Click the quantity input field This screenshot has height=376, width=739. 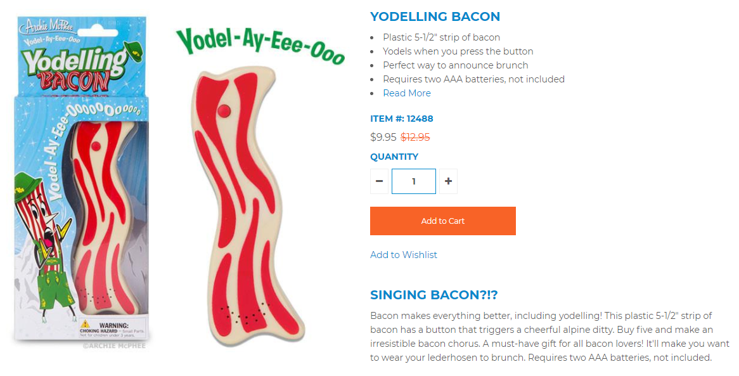(x=414, y=181)
